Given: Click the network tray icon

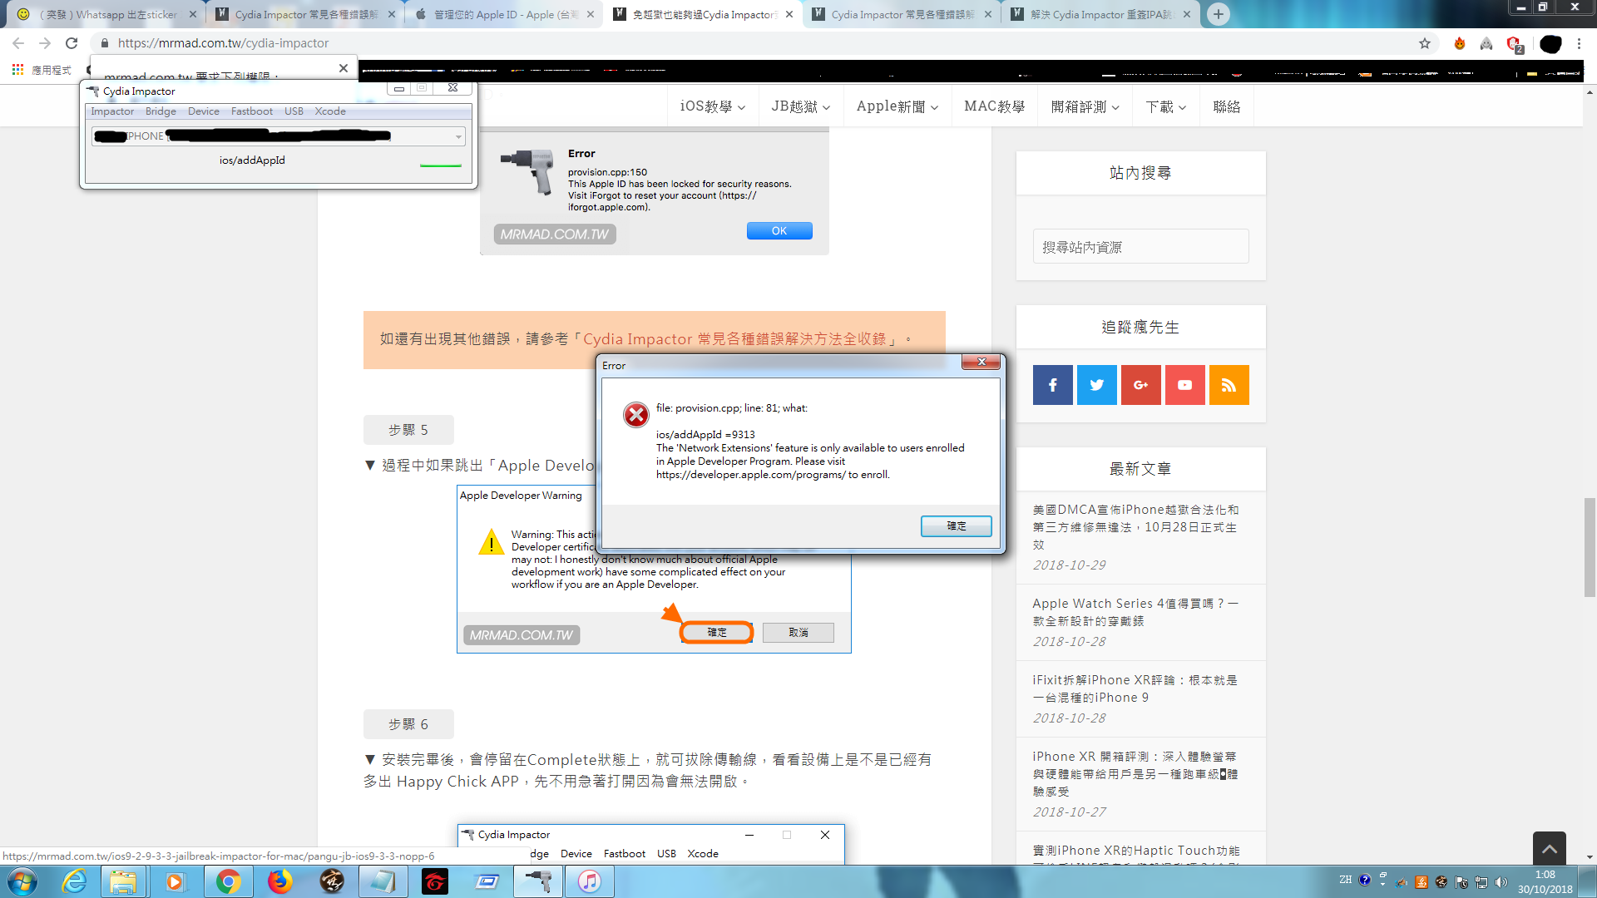Looking at the screenshot, I should 1481,881.
